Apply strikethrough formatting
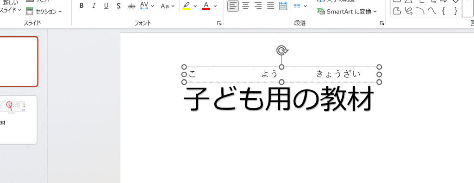474x183 pixels. [x=131, y=6]
